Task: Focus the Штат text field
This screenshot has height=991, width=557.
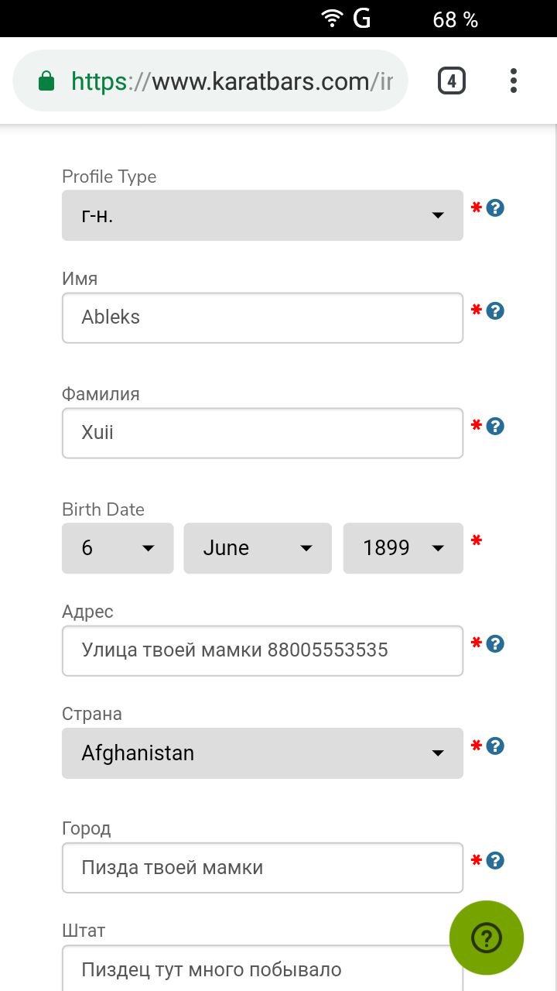Action: [262, 969]
